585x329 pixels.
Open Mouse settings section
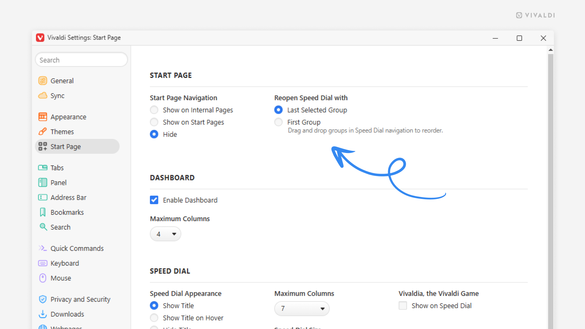pyautogui.click(x=77, y=278)
